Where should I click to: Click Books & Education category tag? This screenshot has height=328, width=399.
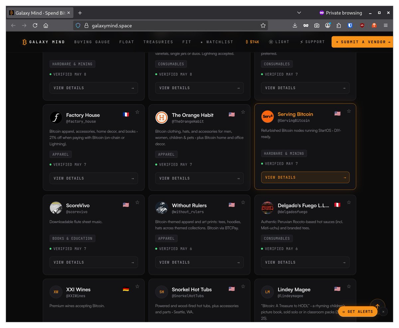coord(72,239)
